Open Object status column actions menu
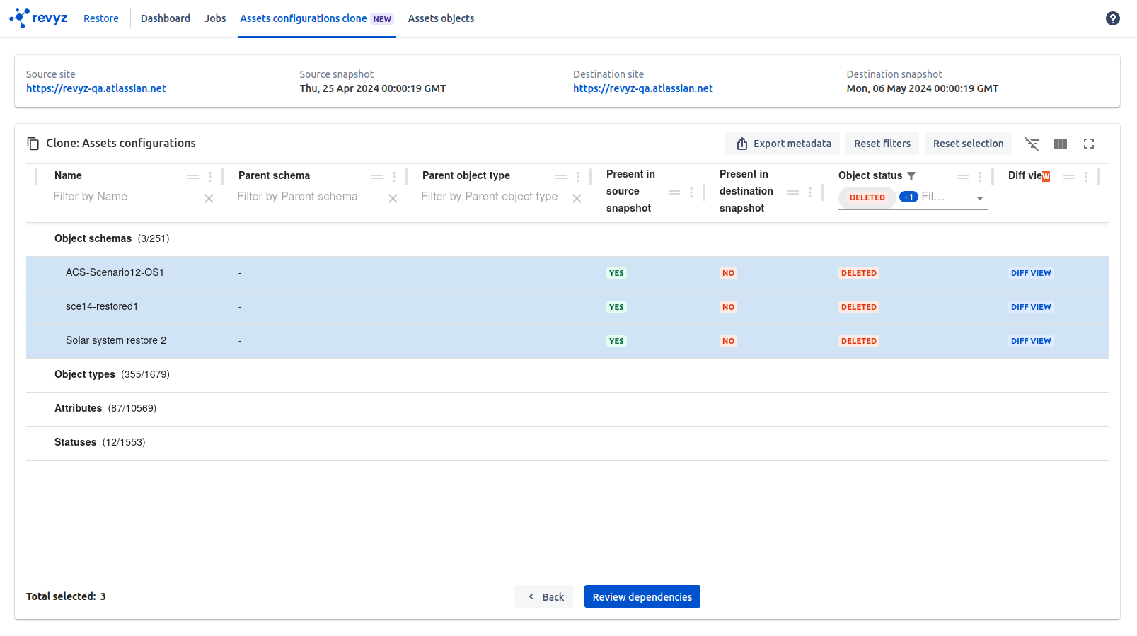 pyautogui.click(x=980, y=177)
